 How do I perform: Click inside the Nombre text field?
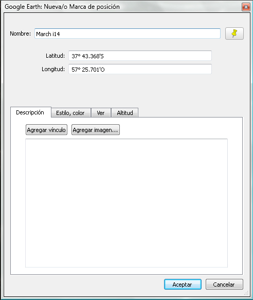(128, 34)
